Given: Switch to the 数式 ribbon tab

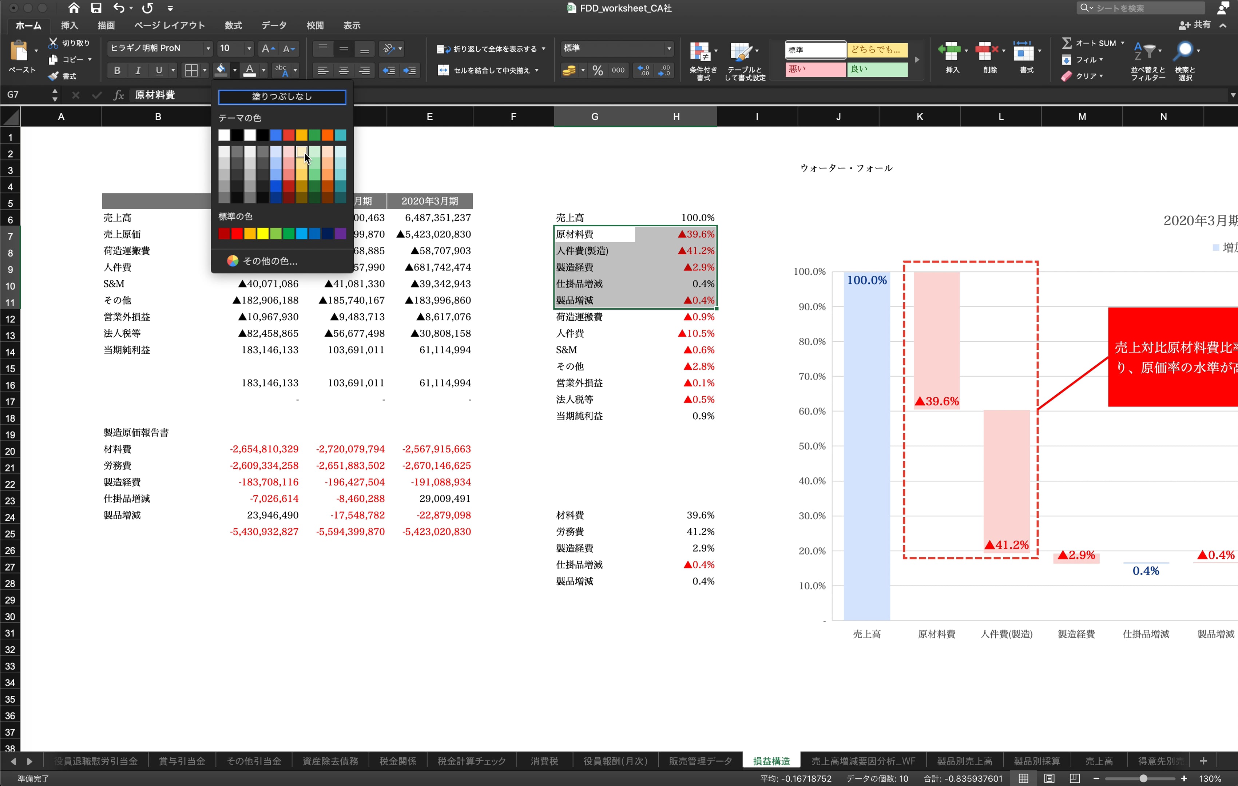Looking at the screenshot, I should point(233,25).
